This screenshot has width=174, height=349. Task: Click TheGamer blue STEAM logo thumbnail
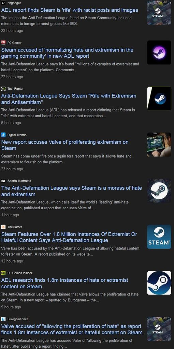tap(159, 237)
